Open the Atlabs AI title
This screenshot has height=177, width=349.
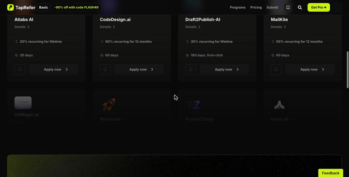(x=24, y=20)
